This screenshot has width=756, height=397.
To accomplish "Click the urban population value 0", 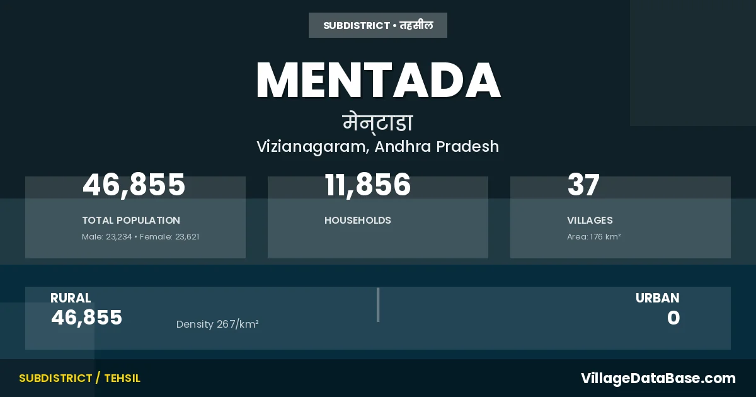I will point(673,318).
